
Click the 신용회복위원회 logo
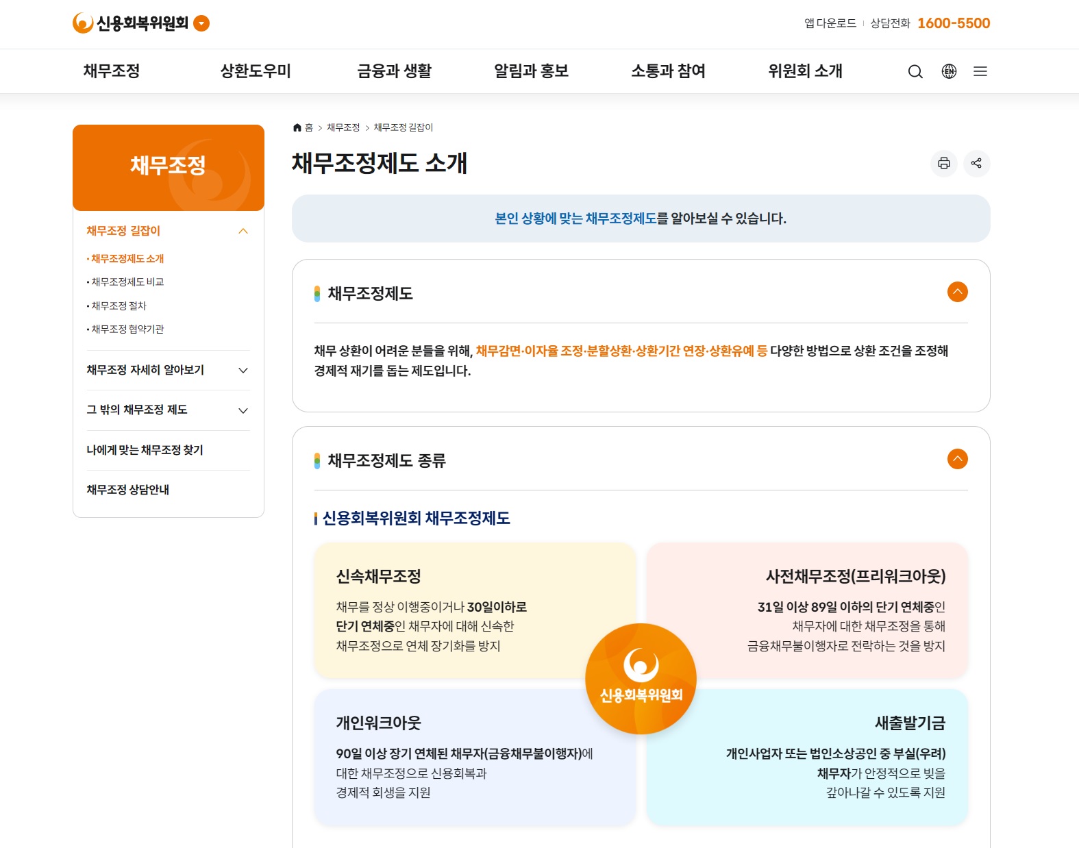pos(131,23)
